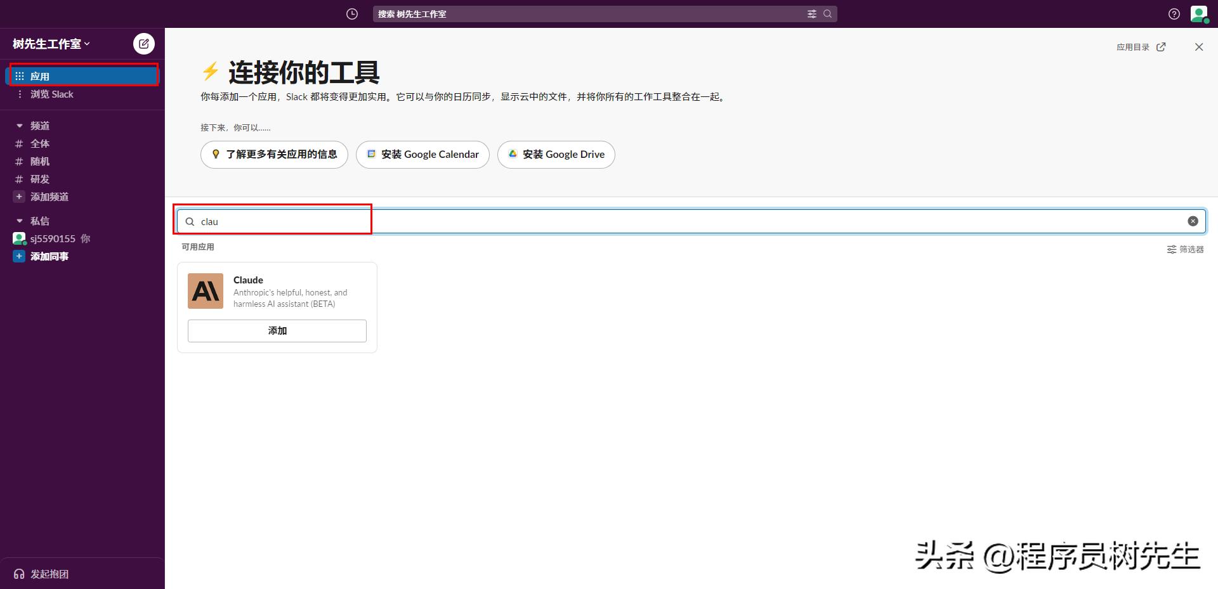Click the magnifier icon in the top search bar

click(827, 13)
